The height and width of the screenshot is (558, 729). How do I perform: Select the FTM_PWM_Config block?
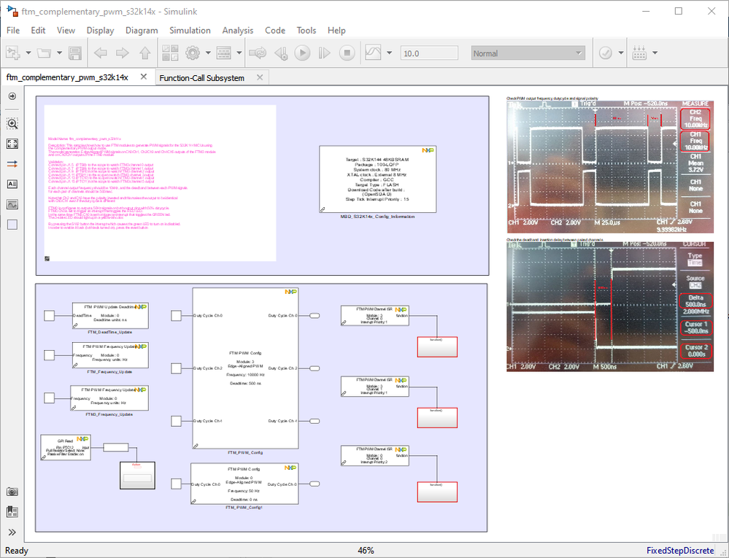point(245,368)
